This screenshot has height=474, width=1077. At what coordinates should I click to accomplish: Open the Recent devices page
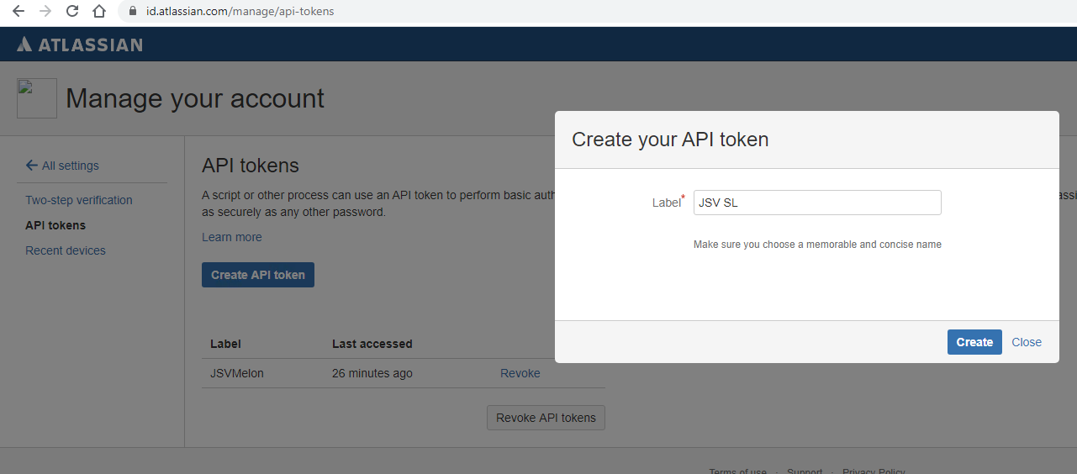point(66,250)
